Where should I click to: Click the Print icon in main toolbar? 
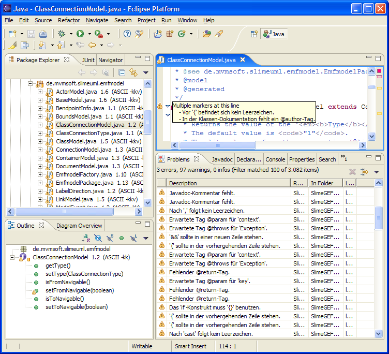point(43,34)
